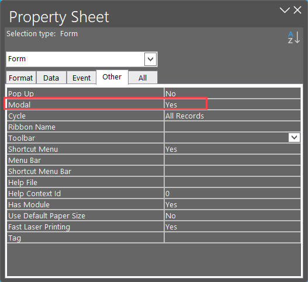Click the empty Tag value field
The height and width of the screenshot is (282, 308).
(233, 238)
